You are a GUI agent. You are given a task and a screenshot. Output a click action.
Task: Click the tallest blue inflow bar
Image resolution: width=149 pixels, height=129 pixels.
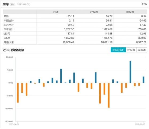131,72
